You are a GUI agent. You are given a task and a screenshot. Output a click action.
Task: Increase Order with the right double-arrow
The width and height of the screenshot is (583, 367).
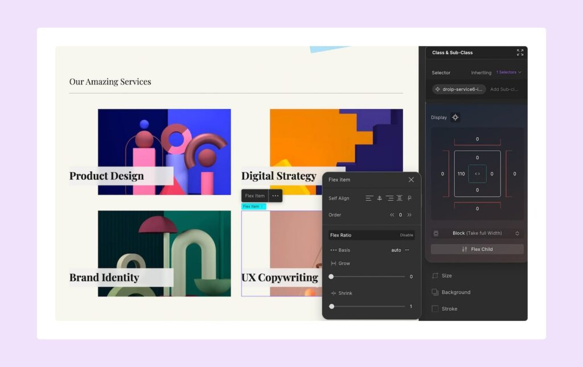tap(409, 215)
